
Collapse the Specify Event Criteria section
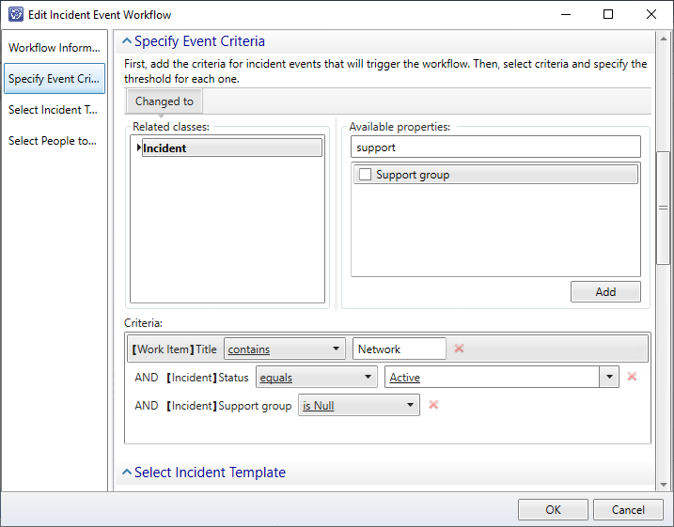tap(127, 41)
